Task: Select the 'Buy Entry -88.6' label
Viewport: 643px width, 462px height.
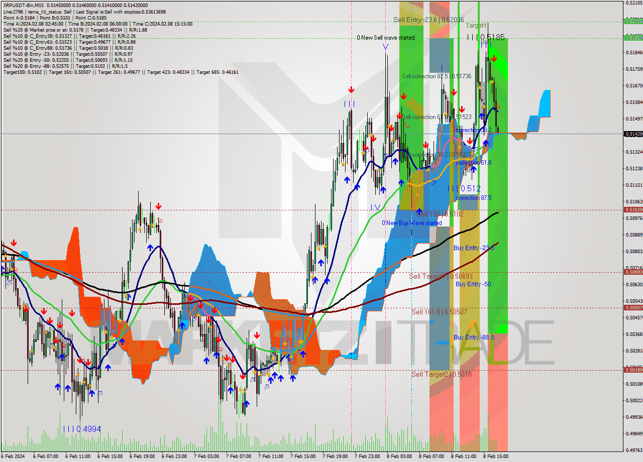Action: point(474,337)
